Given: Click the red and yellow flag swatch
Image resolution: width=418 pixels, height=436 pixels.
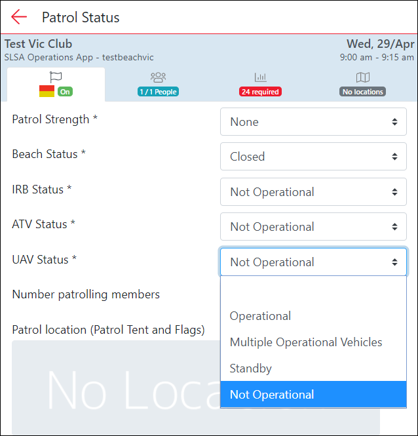Looking at the screenshot, I should [x=47, y=91].
